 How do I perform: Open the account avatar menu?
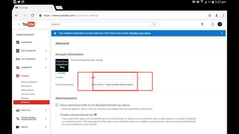click(x=220, y=24)
